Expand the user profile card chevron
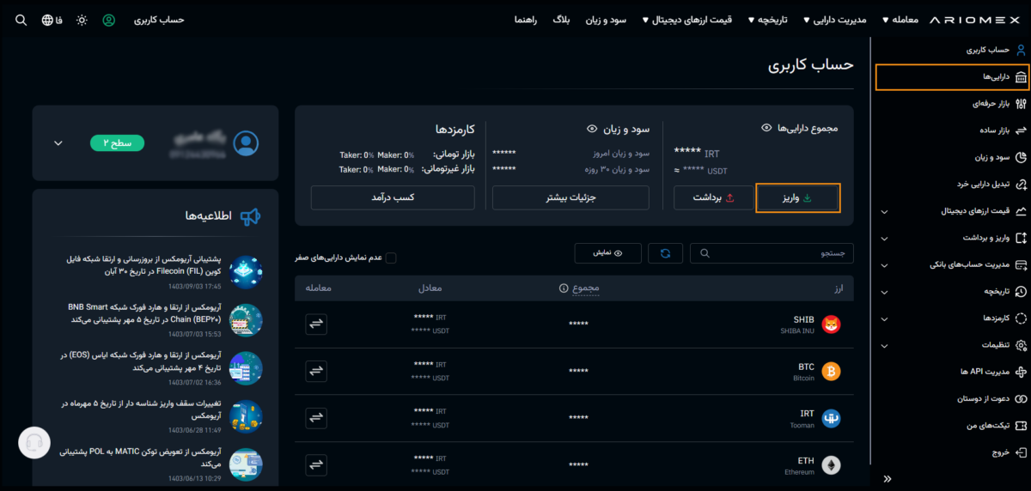The image size is (1031, 491). click(x=58, y=143)
